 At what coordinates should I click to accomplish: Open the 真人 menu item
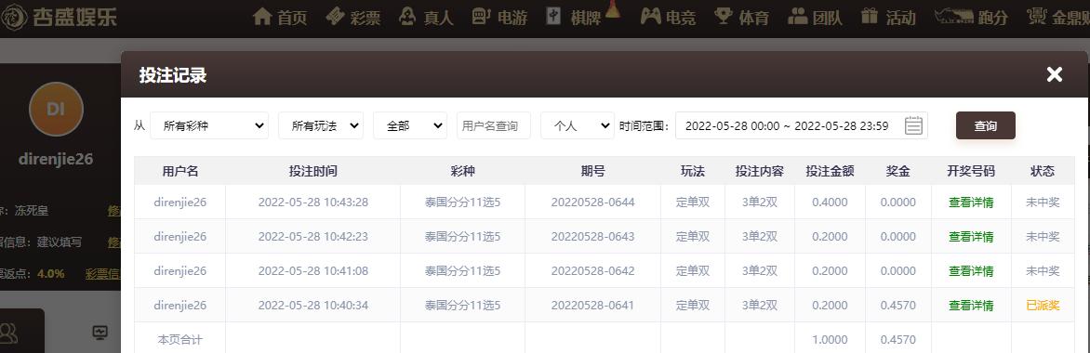[x=439, y=18]
